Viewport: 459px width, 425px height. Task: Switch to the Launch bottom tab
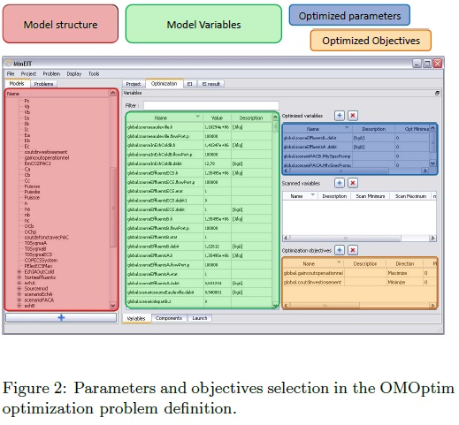pyautogui.click(x=200, y=318)
